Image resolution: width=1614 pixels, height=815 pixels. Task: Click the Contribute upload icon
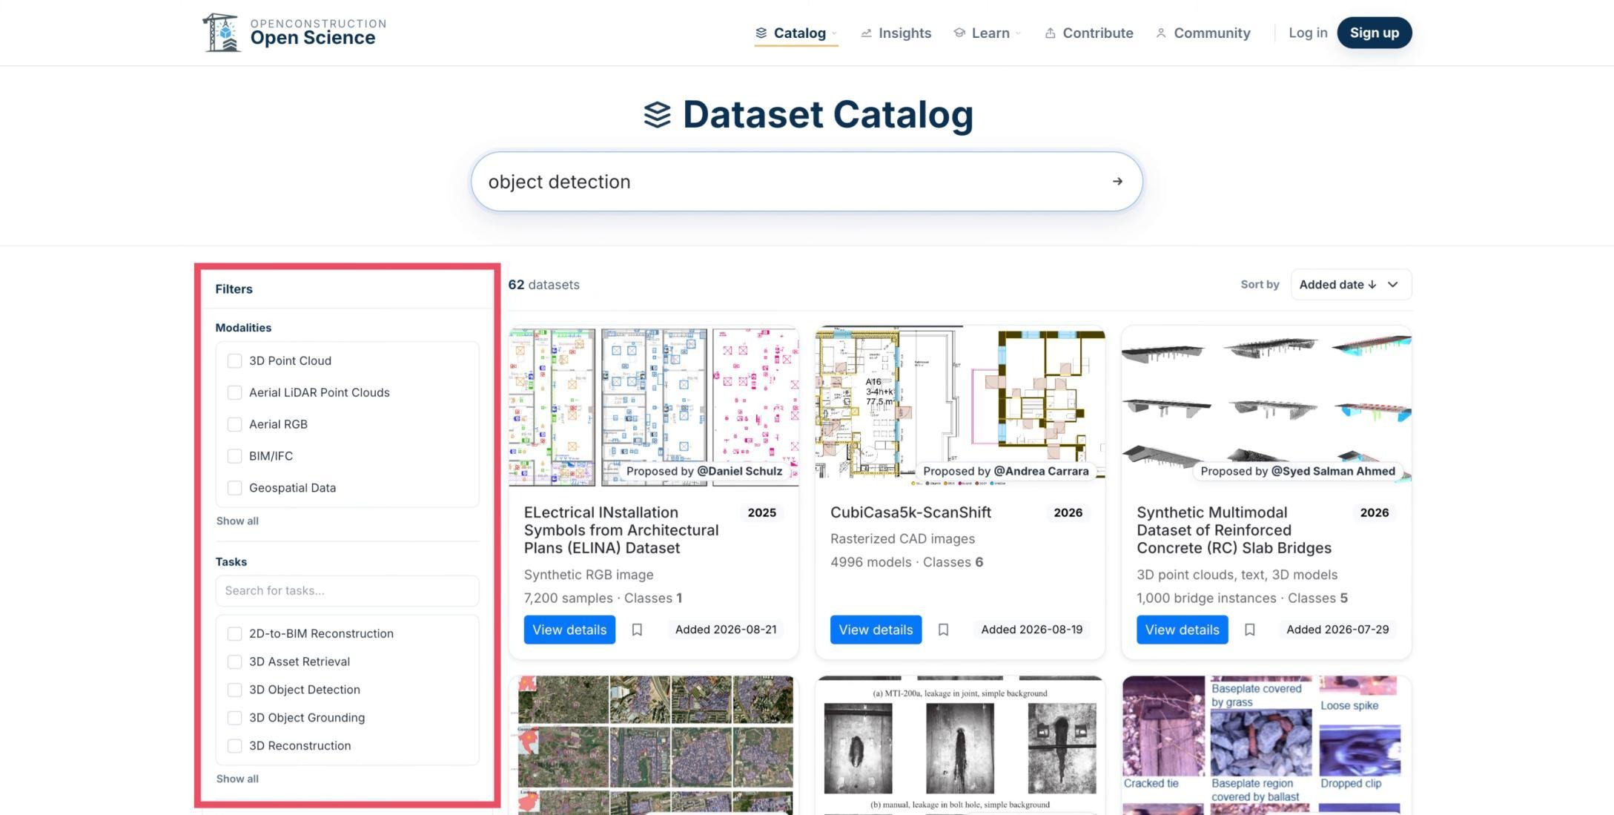1050,33
